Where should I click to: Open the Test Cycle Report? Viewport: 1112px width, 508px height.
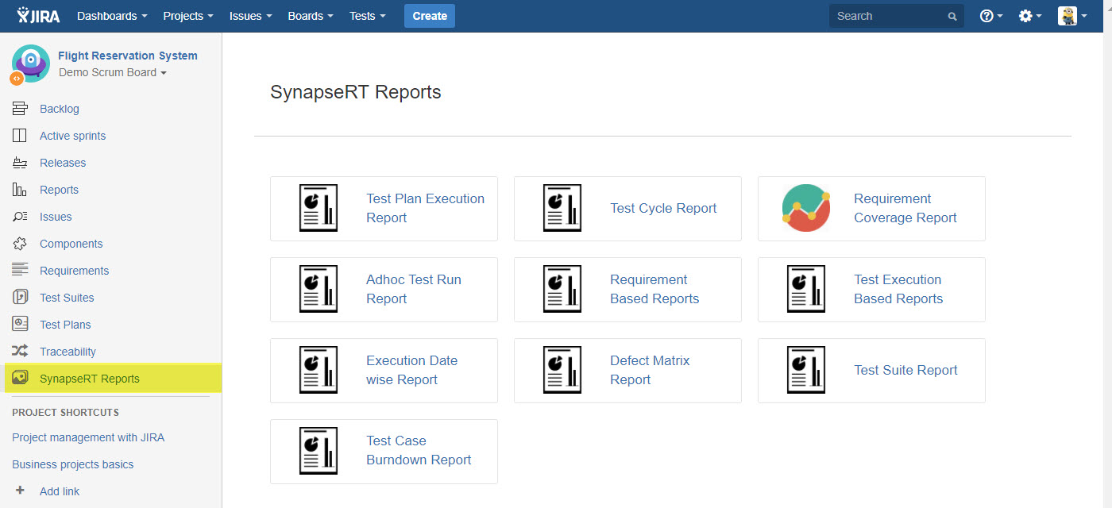click(x=662, y=209)
